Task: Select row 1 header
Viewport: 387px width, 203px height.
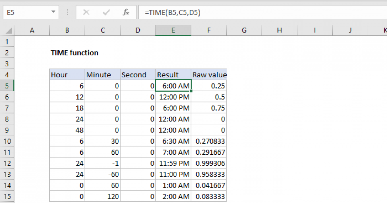Action: click(x=7, y=42)
